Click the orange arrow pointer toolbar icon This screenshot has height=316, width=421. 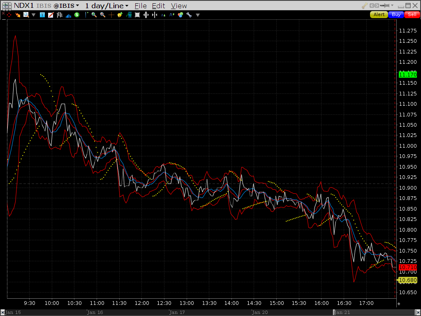click(x=18, y=15)
